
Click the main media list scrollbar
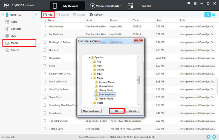[217, 86]
